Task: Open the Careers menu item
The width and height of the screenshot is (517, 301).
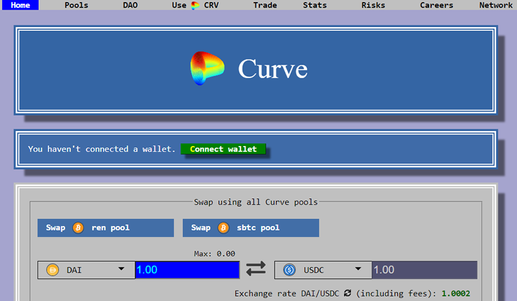Action: click(x=436, y=5)
